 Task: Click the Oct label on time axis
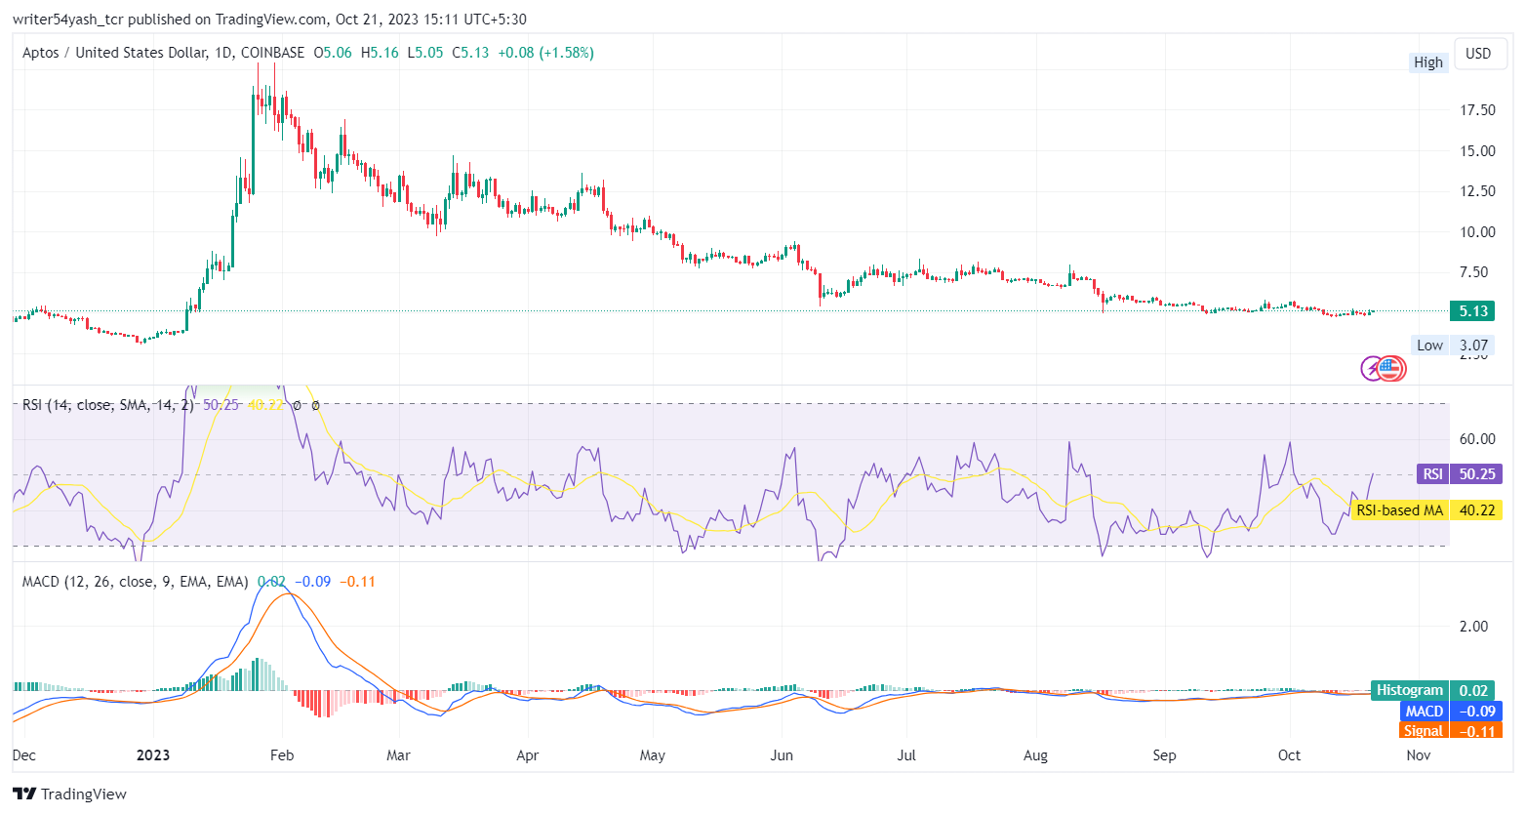[x=1290, y=755]
